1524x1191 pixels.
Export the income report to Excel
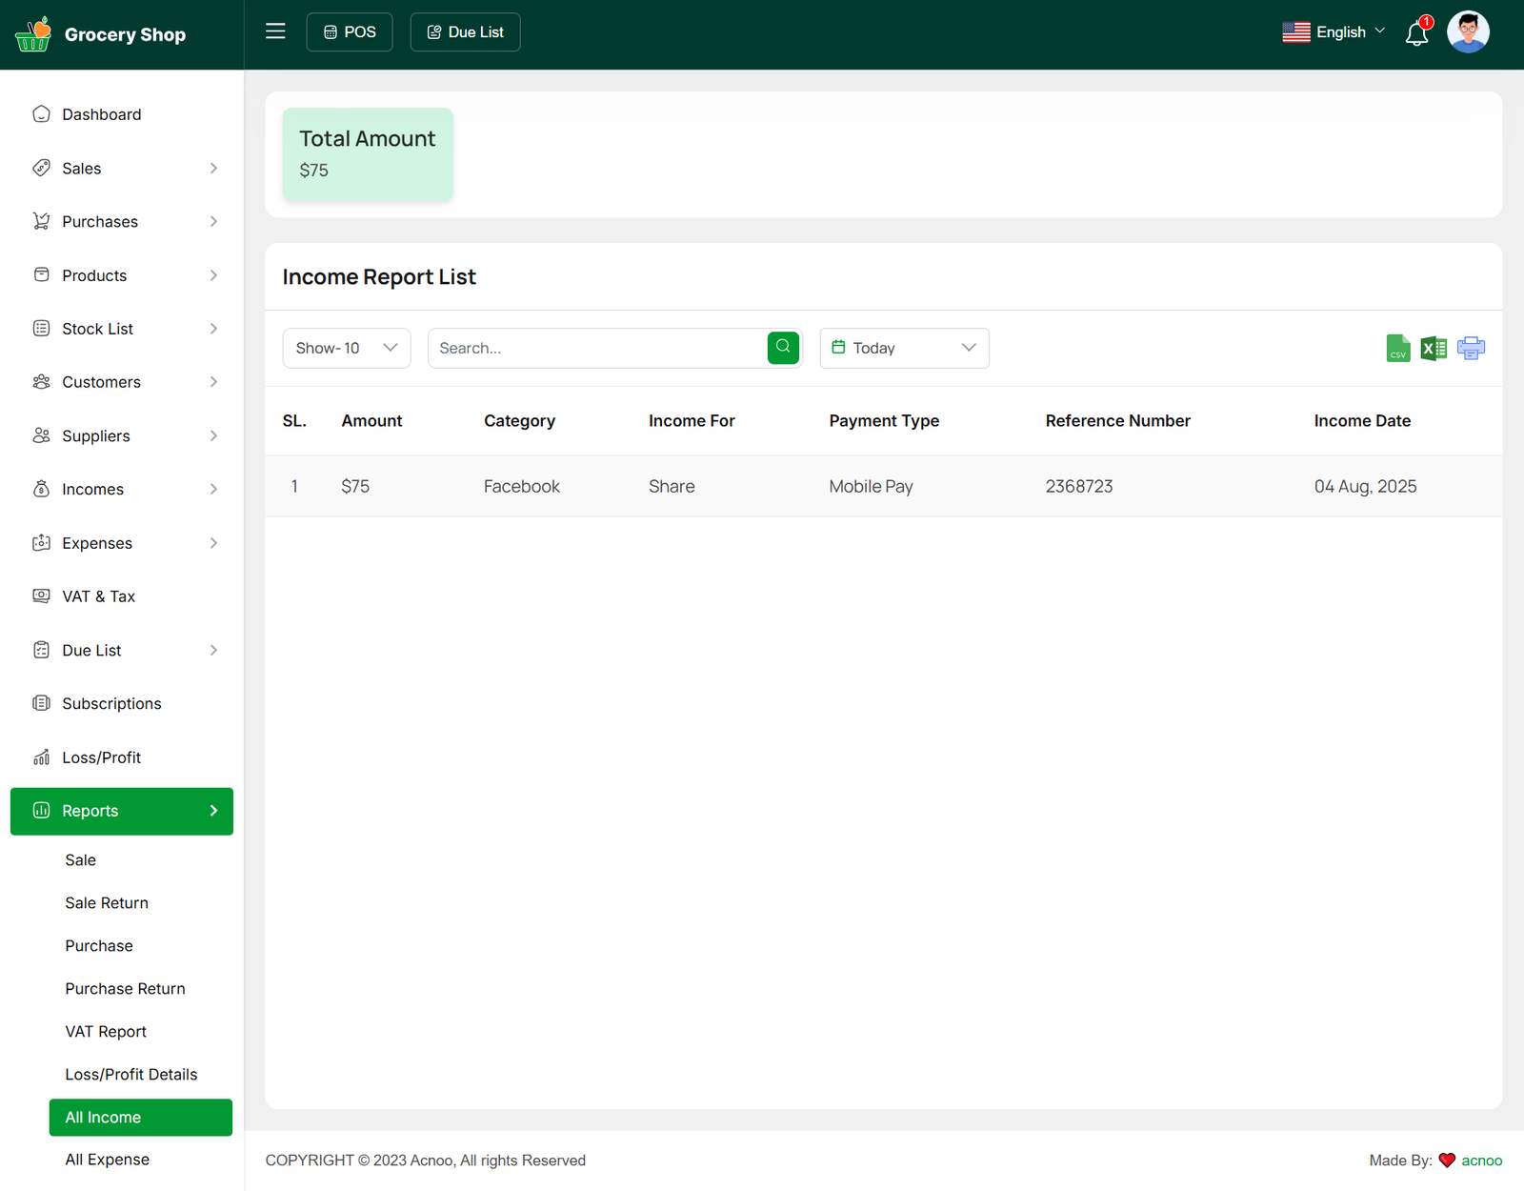pos(1434,349)
